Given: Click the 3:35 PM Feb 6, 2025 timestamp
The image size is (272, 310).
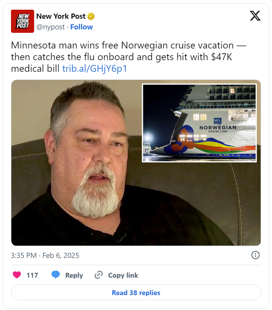Looking at the screenshot, I should pos(45,255).
